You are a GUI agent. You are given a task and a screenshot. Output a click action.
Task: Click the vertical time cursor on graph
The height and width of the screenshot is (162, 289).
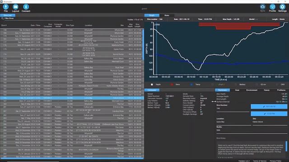(157, 48)
